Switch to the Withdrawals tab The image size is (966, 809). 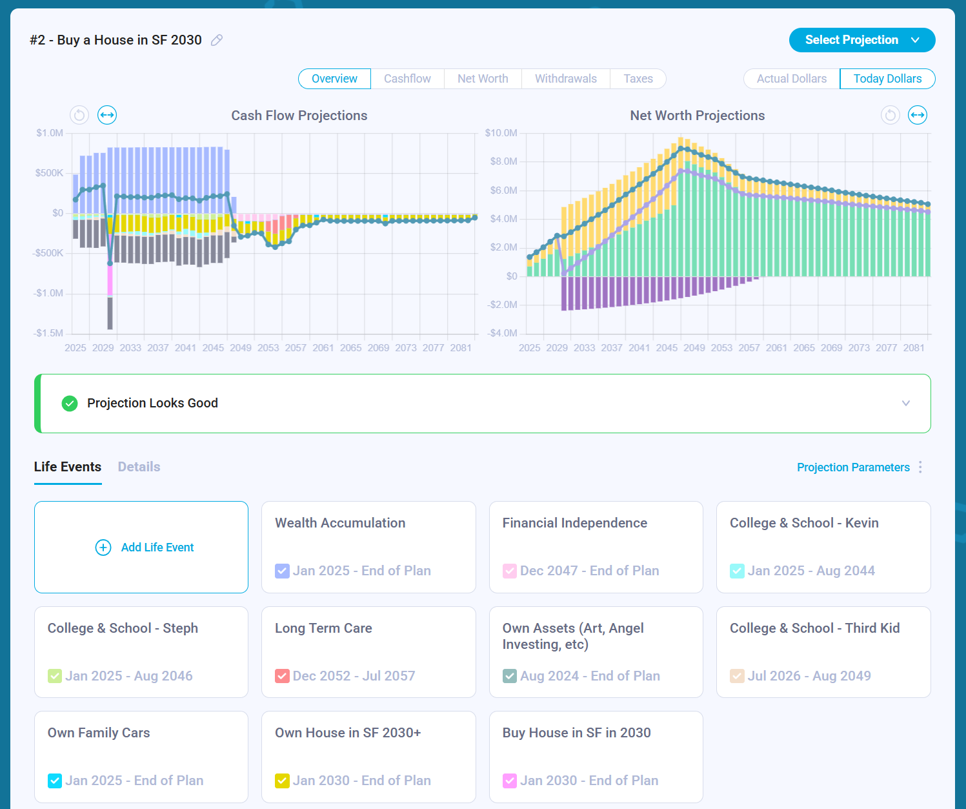(x=566, y=79)
